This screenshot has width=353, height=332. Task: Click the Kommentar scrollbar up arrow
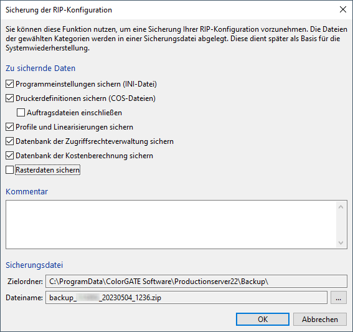341,207
